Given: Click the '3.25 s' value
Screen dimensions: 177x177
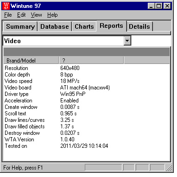Looking at the screenshot, I should [x=67, y=120].
